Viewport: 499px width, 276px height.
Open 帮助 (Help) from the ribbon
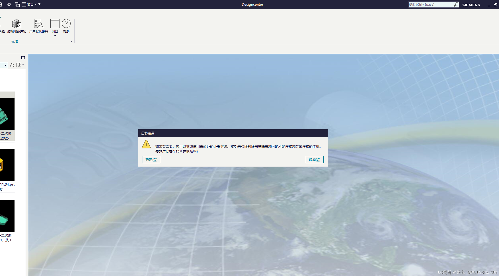click(66, 26)
